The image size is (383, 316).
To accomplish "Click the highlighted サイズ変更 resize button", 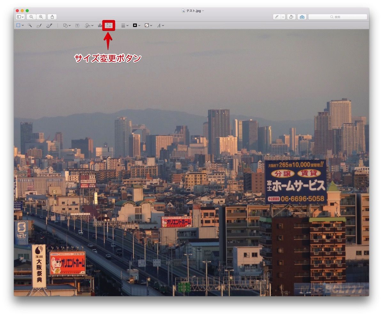I will click(x=109, y=25).
